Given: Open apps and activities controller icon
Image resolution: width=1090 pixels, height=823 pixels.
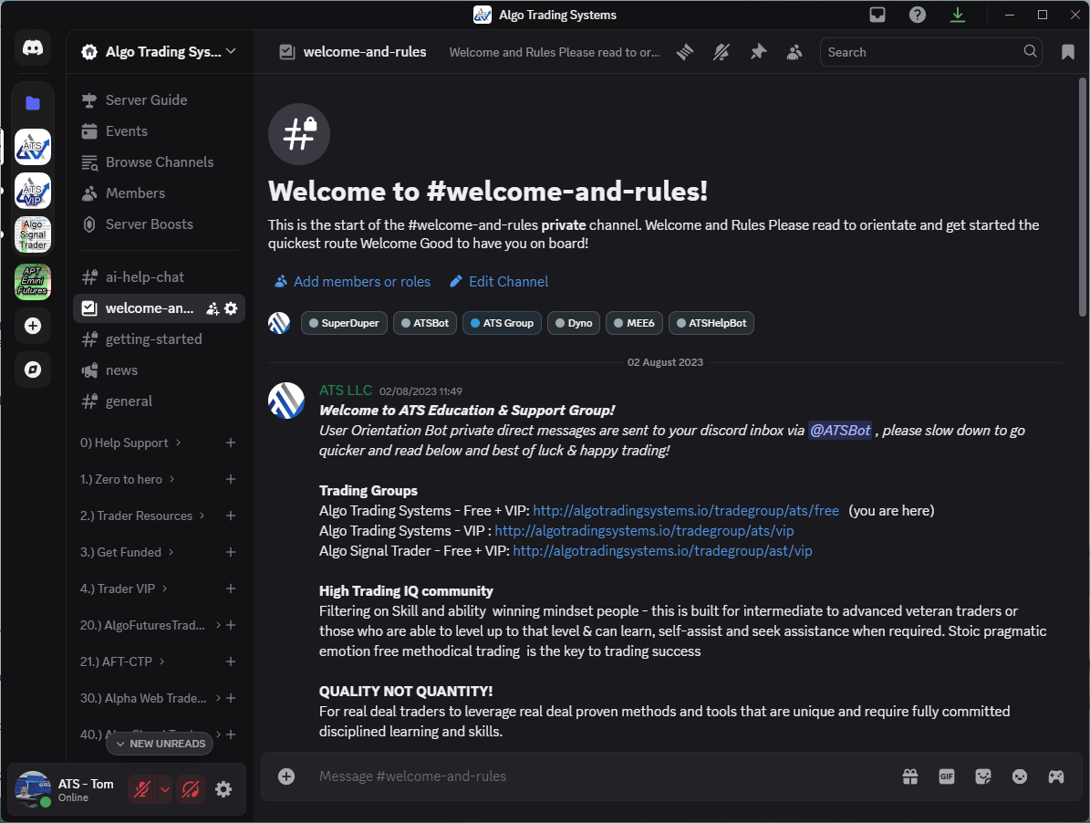Looking at the screenshot, I should (x=1056, y=776).
